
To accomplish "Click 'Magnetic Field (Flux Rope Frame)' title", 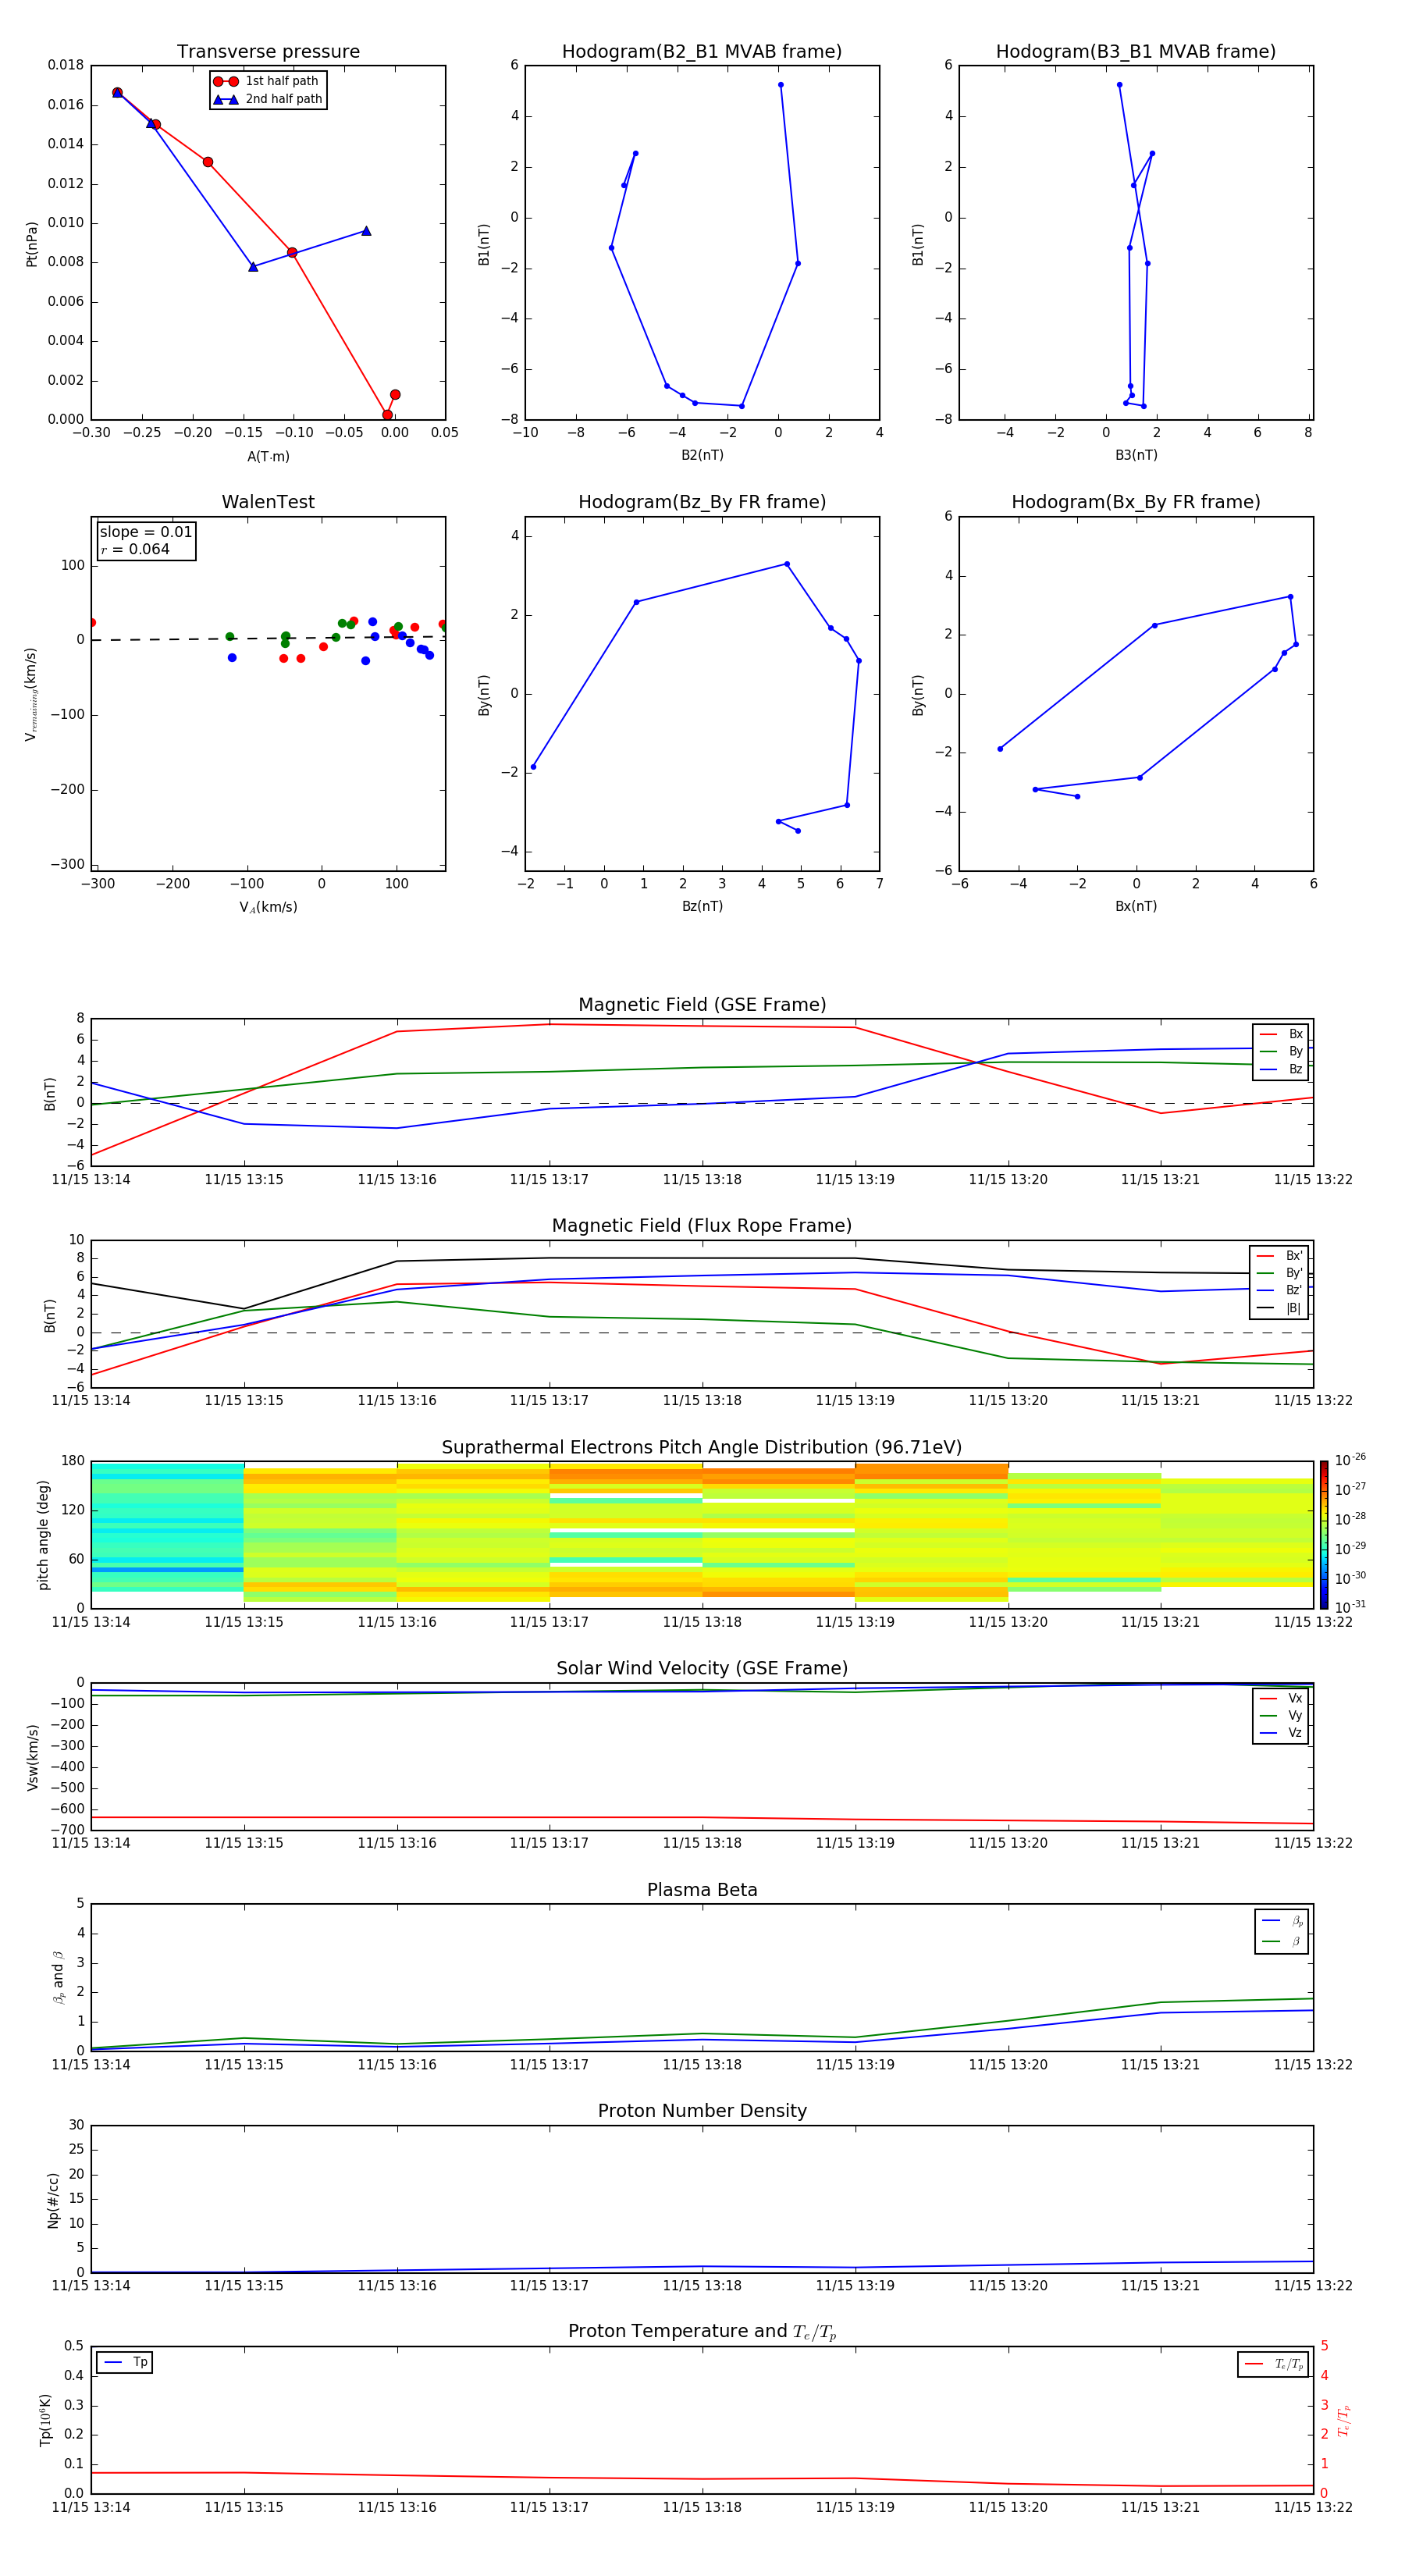I will coord(702,1225).
